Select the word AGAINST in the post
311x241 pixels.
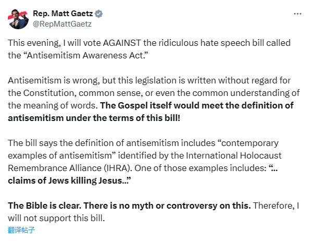(x=122, y=43)
